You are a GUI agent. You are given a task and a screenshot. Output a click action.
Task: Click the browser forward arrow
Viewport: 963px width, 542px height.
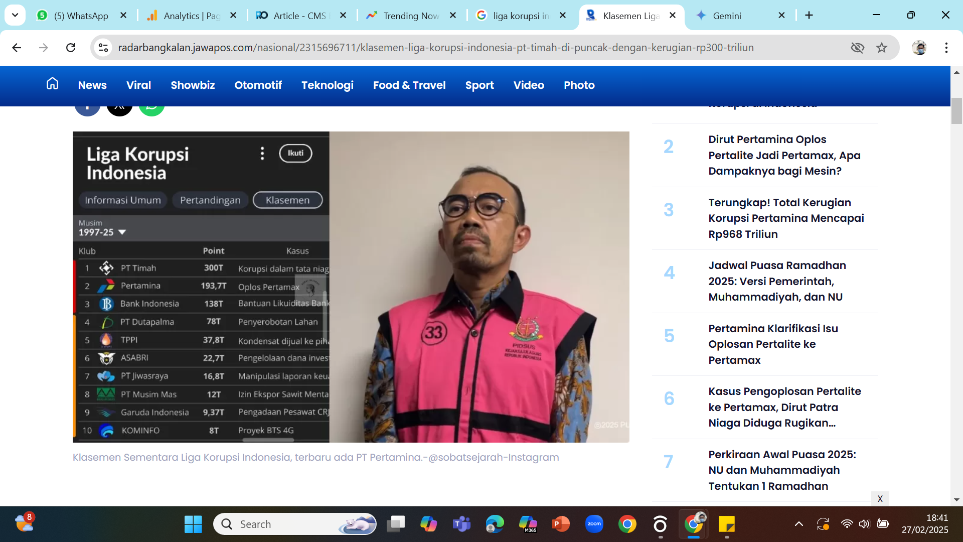[x=44, y=48]
